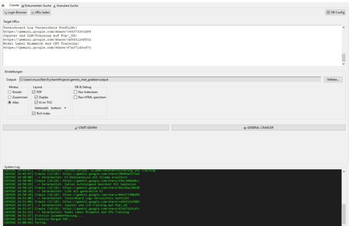The height and width of the screenshot is (226, 349).
Task: Enable Nur Indexieren checkbox
Action: [76, 92]
